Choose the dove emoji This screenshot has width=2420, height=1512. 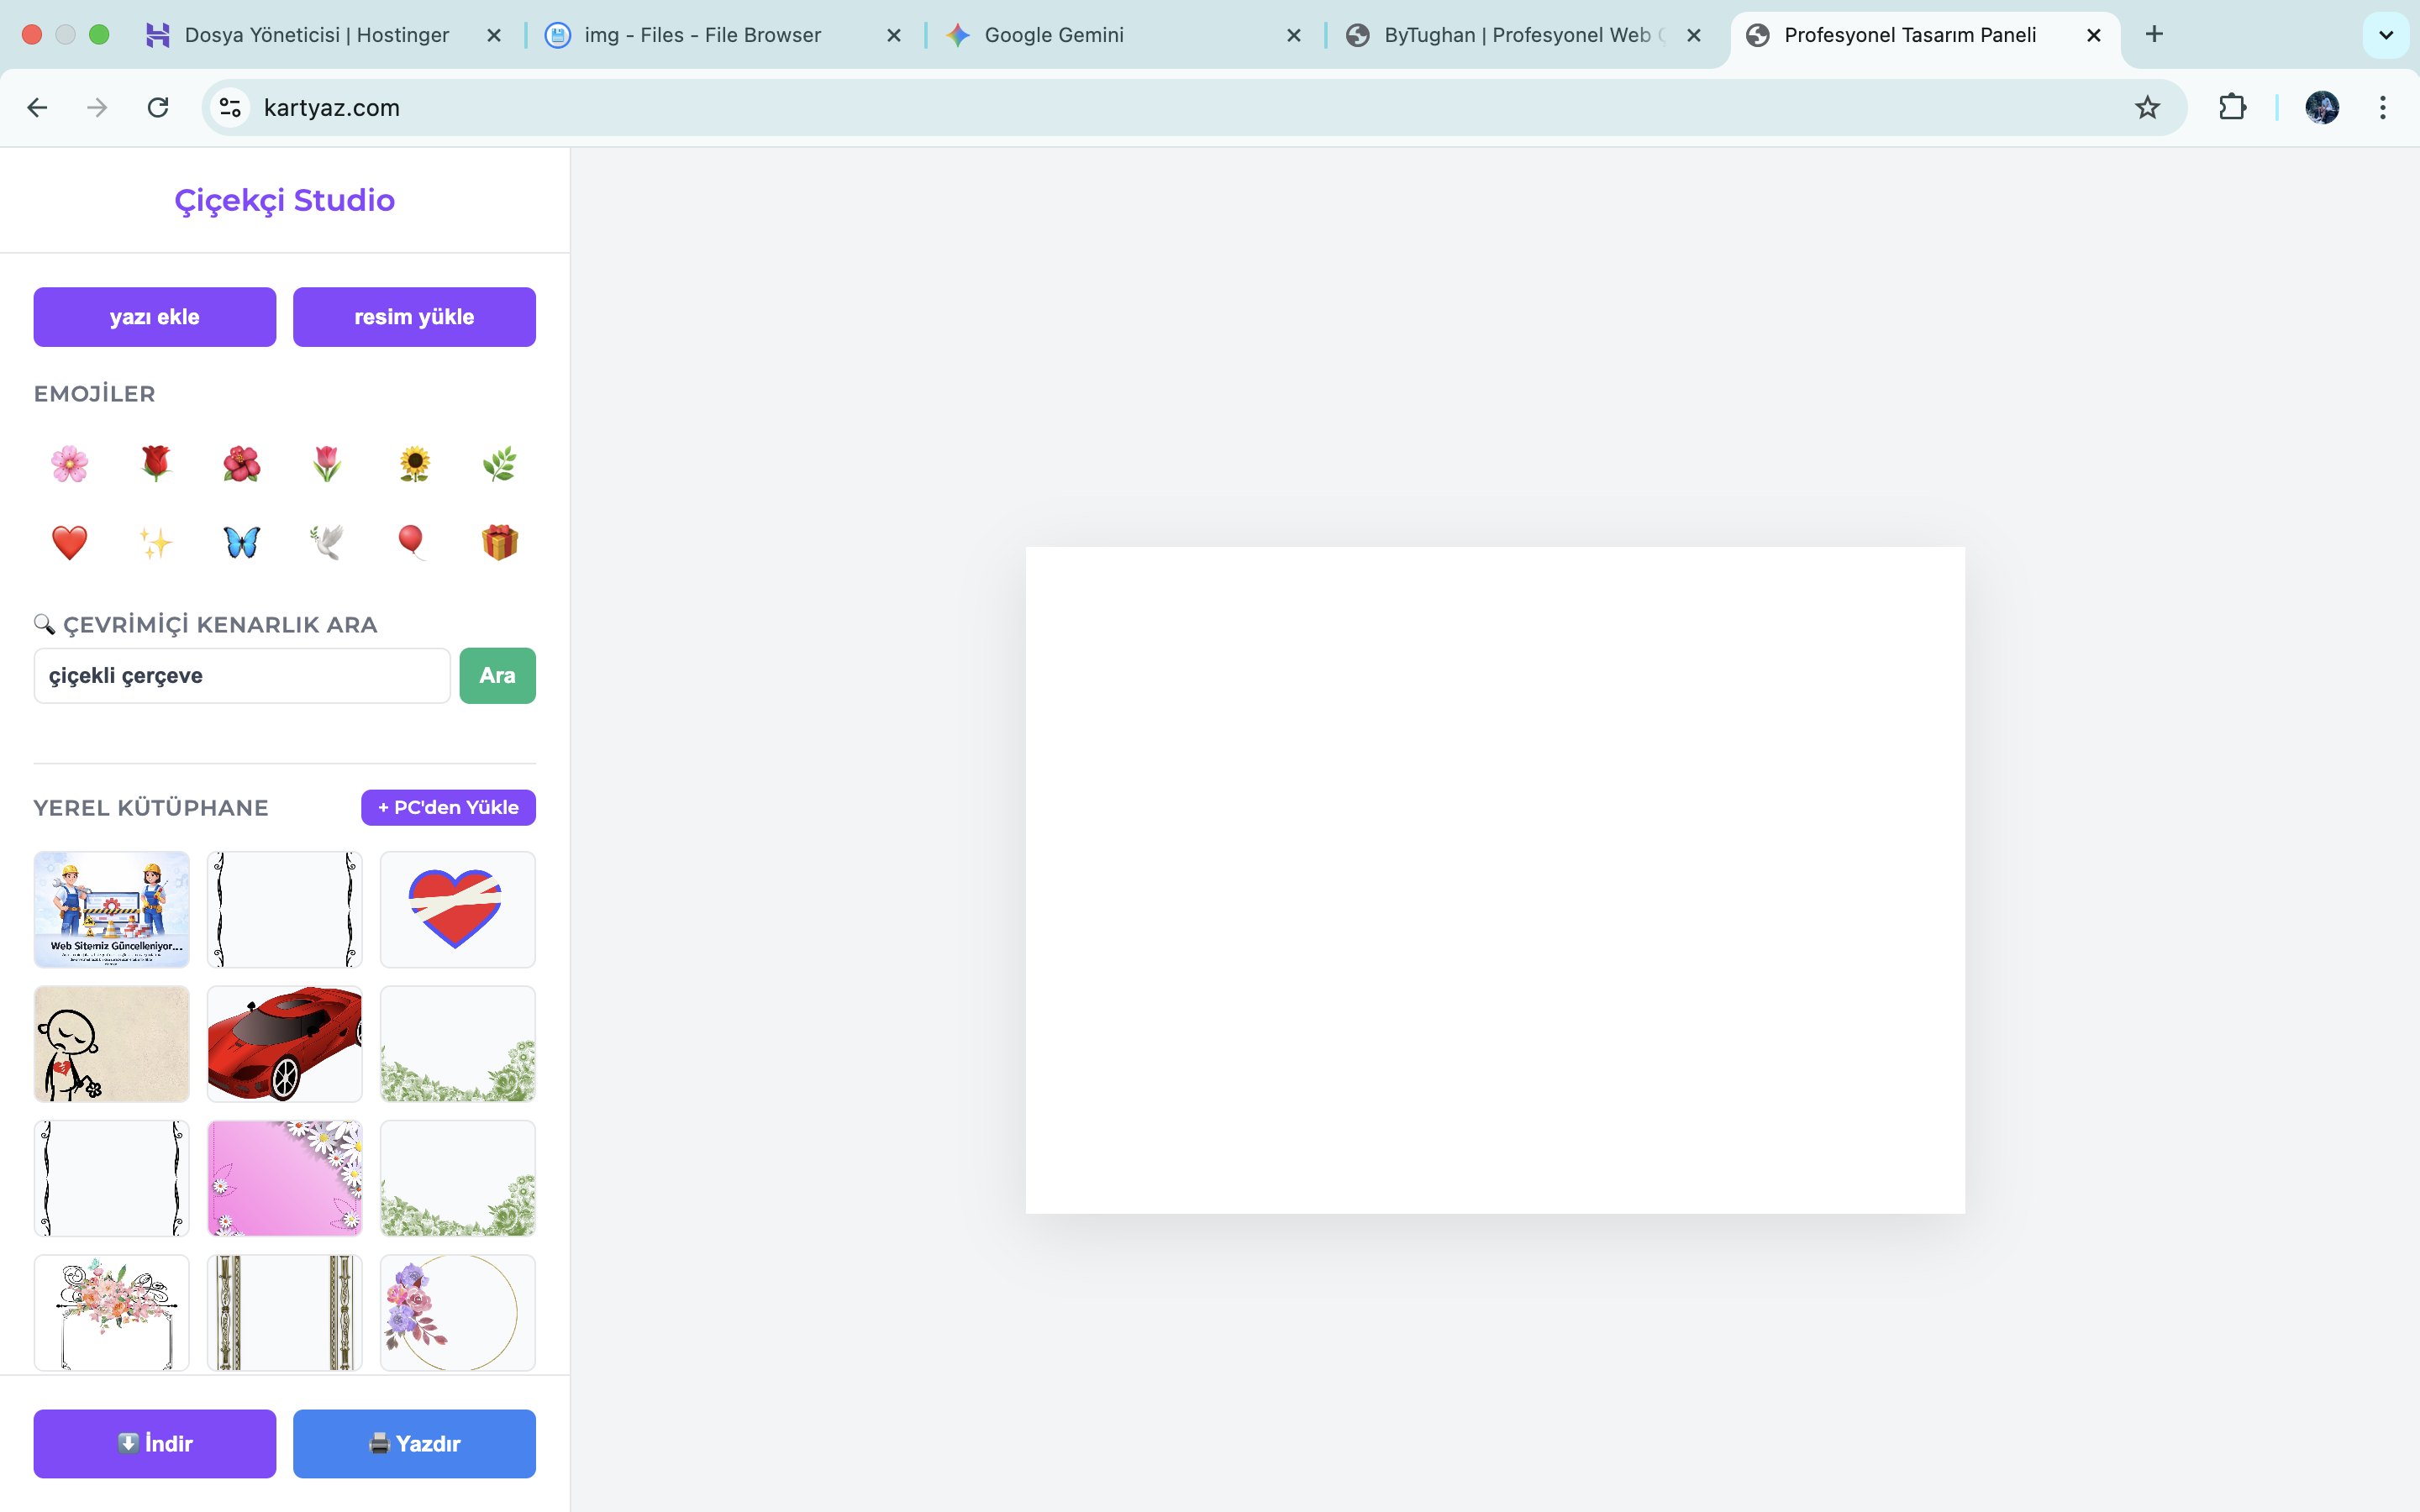coord(327,542)
